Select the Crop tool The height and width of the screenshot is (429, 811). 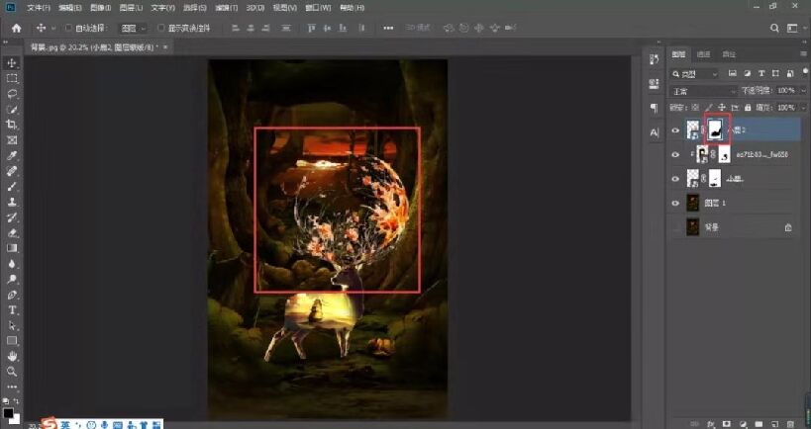tap(12, 125)
